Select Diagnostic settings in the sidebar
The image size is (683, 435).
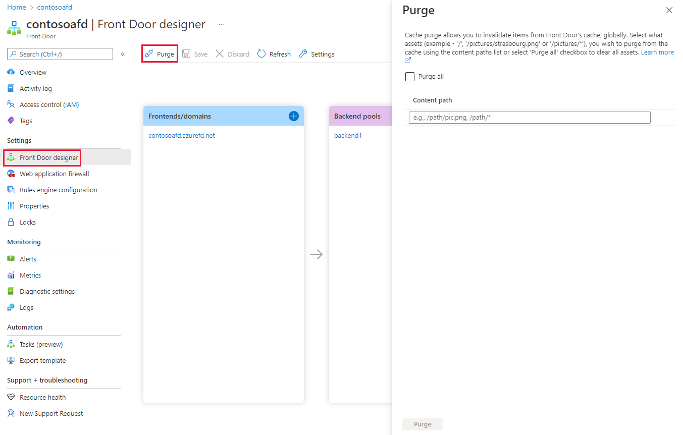(x=47, y=291)
